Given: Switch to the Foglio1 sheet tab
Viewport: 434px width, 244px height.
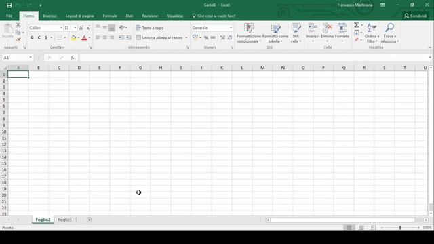Looking at the screenshot, I should pos(65,220).
